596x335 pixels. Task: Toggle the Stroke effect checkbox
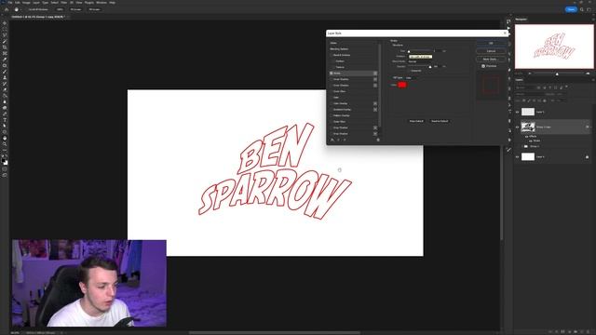pos(332,74)
